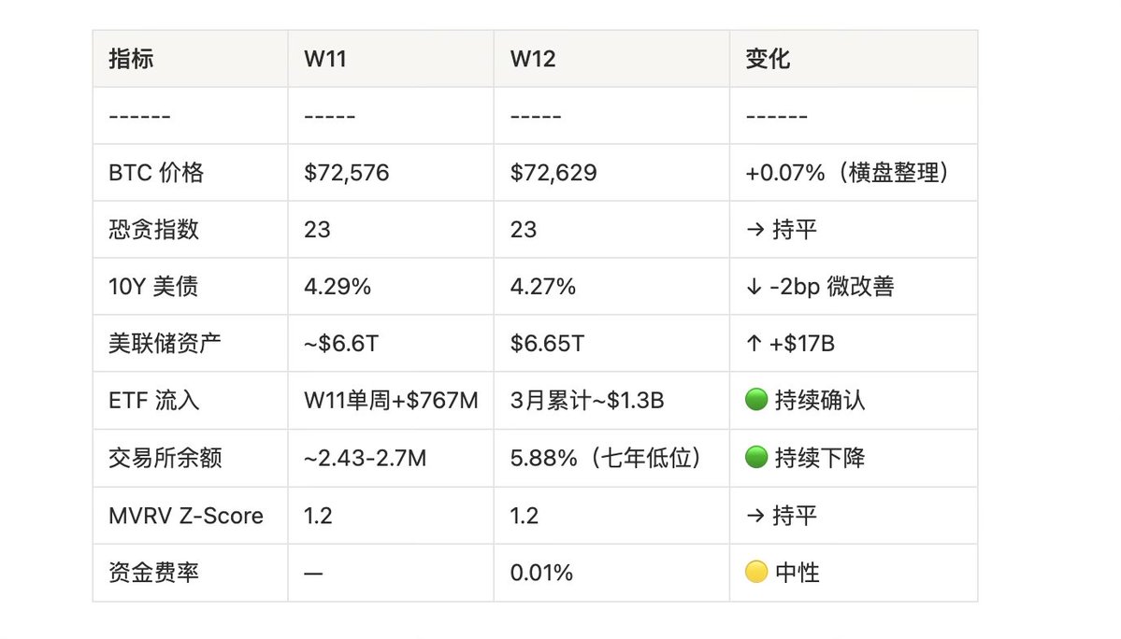Click the green circle beside 持续下降
The width and height of the screenshot is (1121, 639).
pos(755,458)
